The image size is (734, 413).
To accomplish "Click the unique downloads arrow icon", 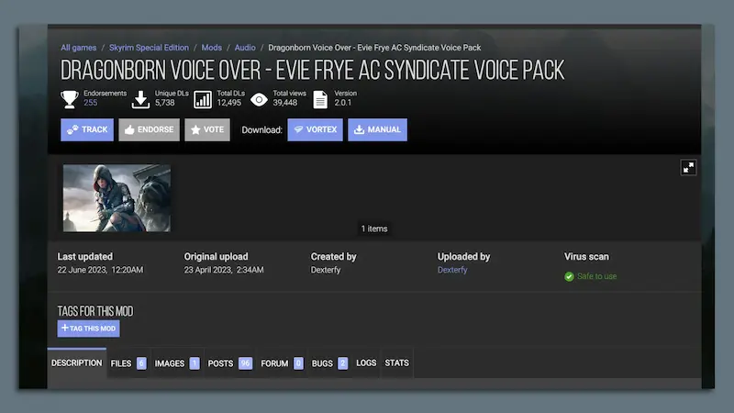I will click(x=140, y=98).
